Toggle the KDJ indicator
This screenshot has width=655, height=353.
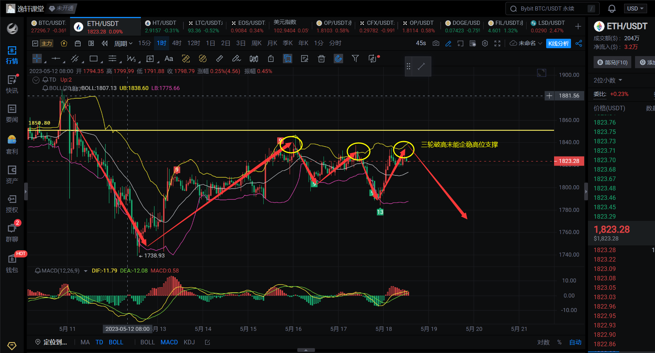(189, 342)
